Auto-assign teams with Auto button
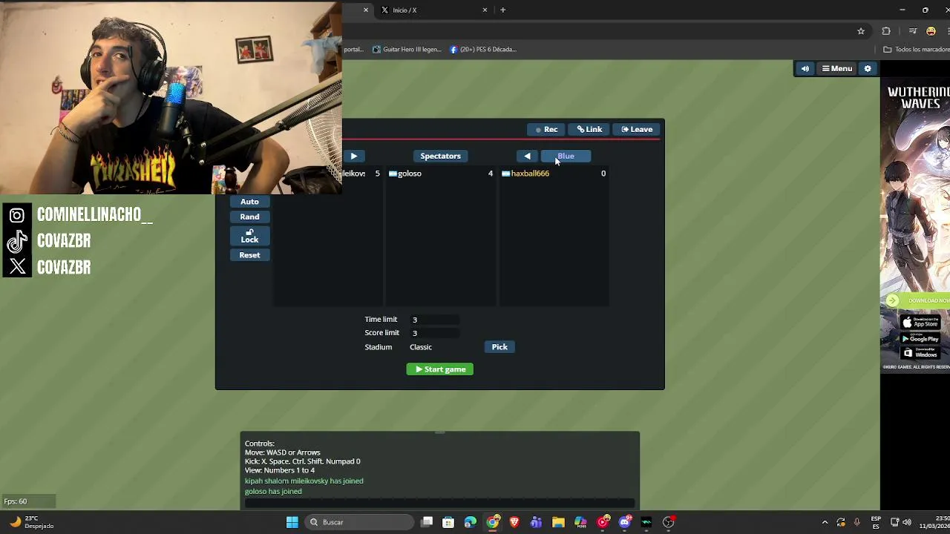Viewport: 950px width, 534px height. pos(249,202)
